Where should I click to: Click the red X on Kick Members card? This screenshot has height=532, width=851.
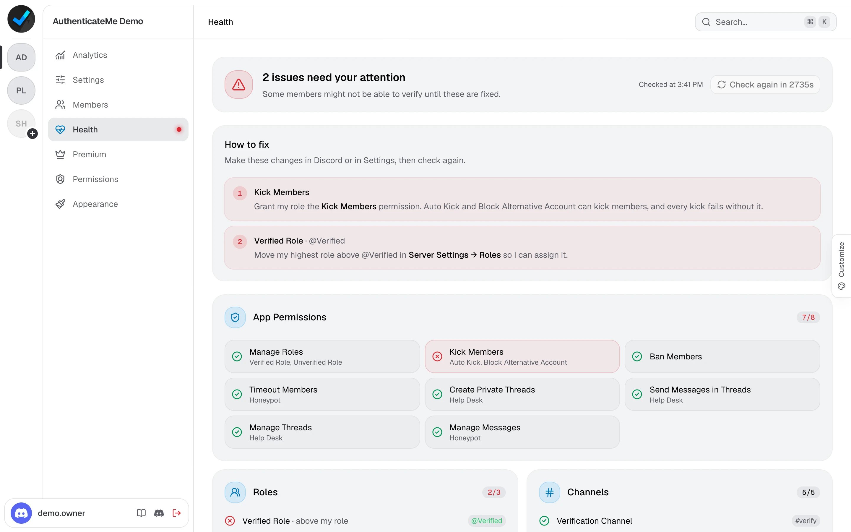pyautogui.click(x=437, y=356)
